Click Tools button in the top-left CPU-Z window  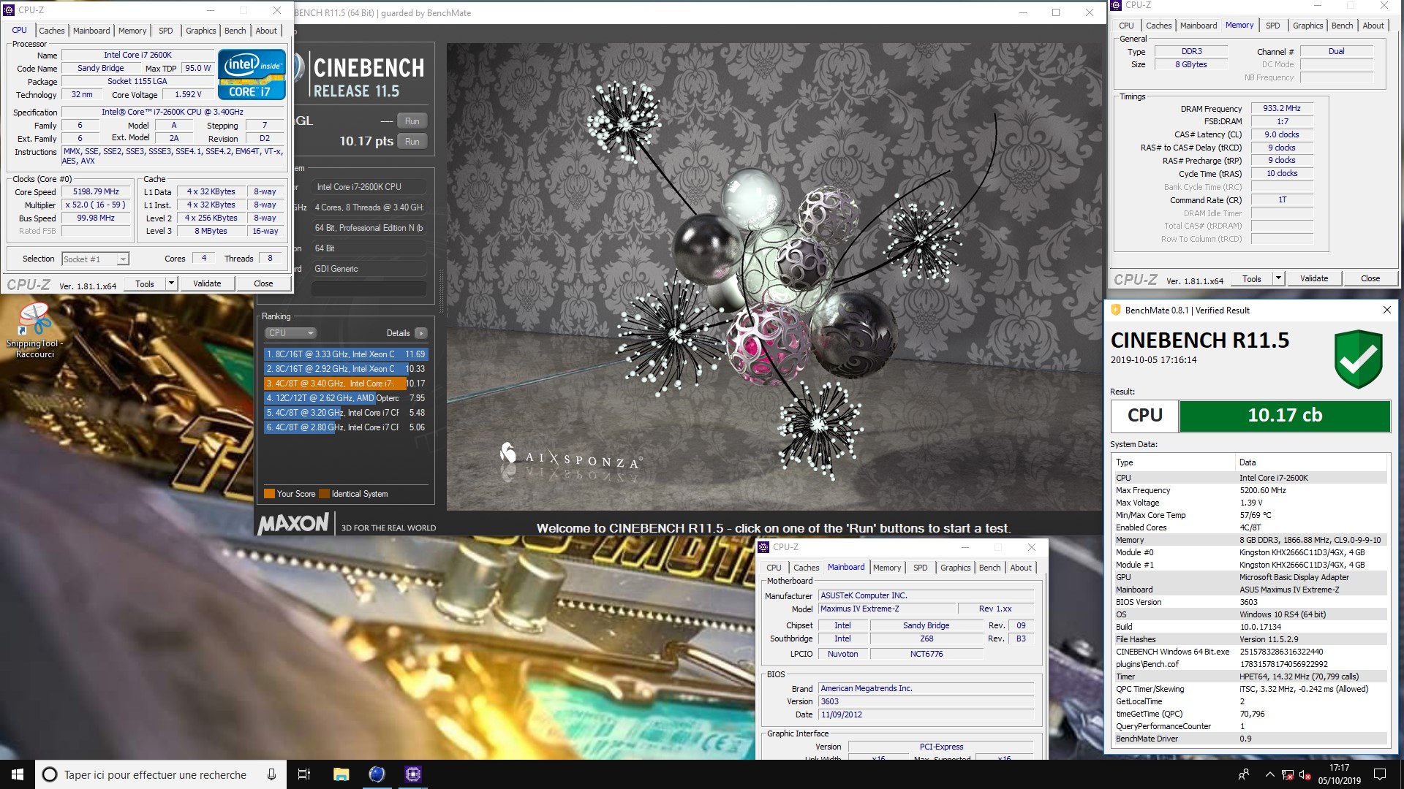pos(145,283)
